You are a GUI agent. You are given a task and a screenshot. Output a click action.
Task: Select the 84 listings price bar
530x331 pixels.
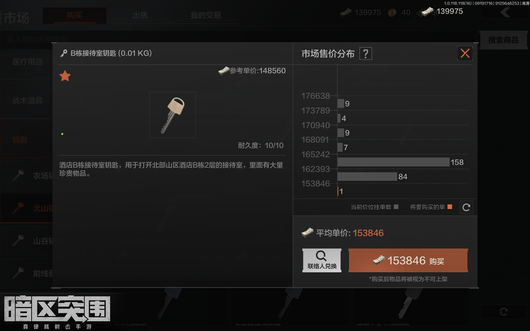(x=367, y=177)
